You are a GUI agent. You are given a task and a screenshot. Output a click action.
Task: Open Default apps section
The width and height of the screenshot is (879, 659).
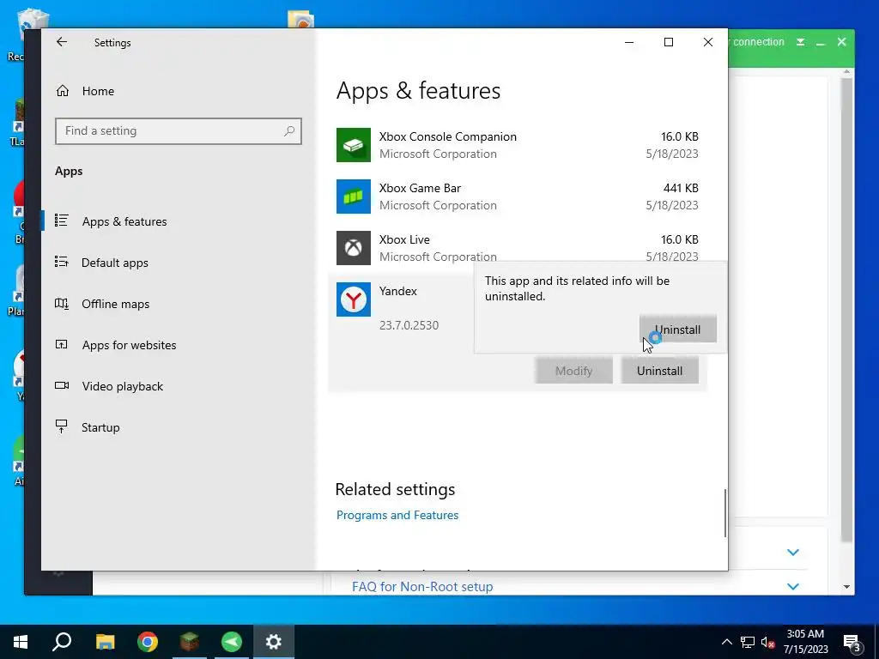coord(115,263)
